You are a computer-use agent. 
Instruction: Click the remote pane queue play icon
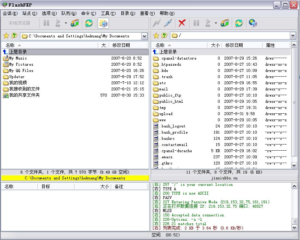[208, 23]
